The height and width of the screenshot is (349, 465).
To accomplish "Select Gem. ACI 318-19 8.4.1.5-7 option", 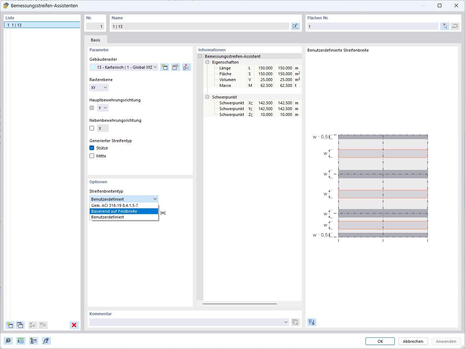I will click(124, 205).
